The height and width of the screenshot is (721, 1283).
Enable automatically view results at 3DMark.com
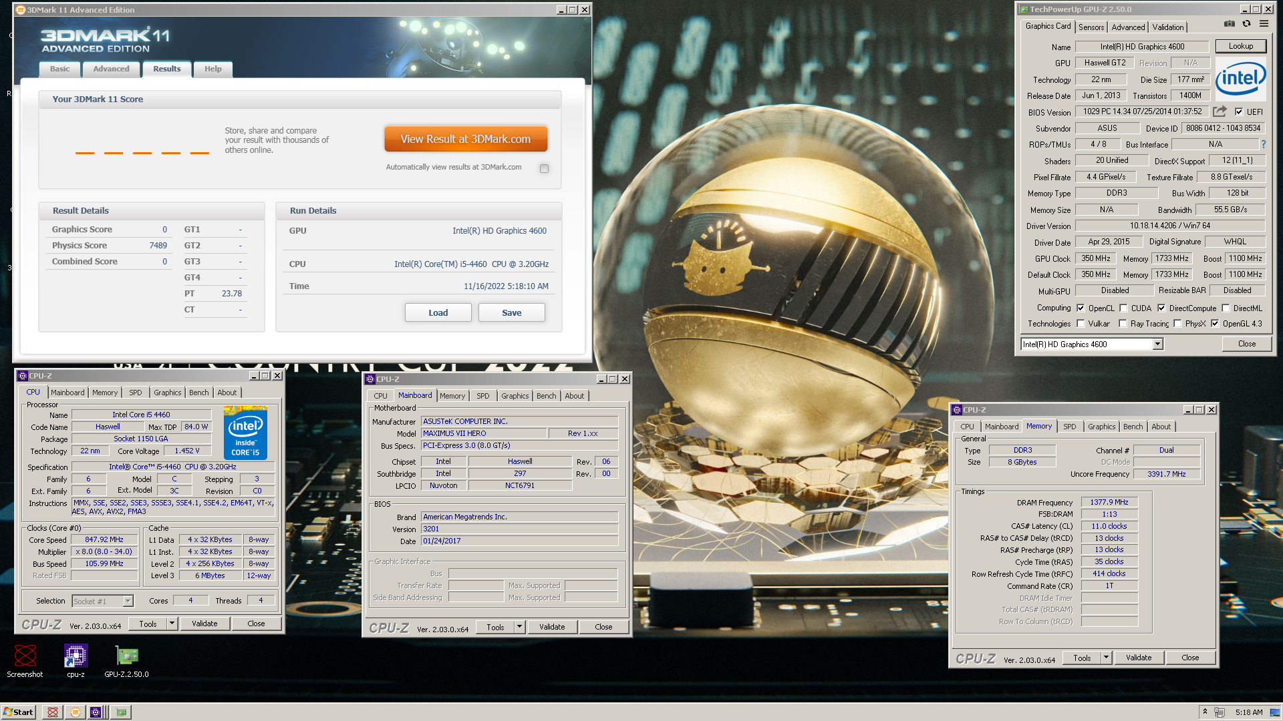(x=545, y=168)
